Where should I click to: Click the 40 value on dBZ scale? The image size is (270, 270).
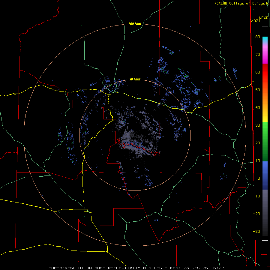coord(258,108)
